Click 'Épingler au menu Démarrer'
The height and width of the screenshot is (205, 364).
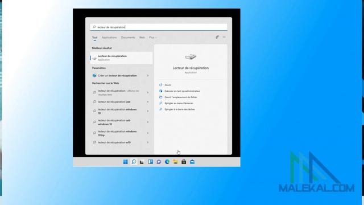click(x=179, y=103)
